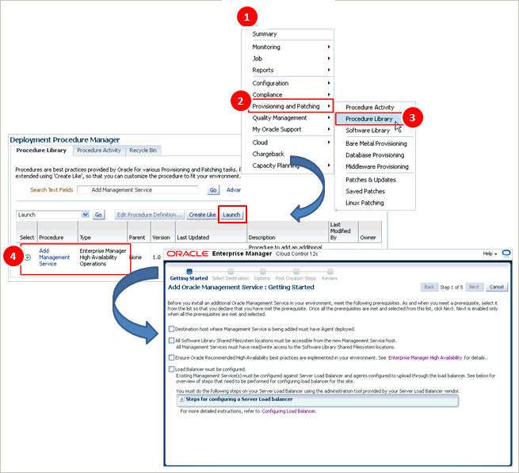Switch to the Procedure Activity tab

click(x=99, y=151)
